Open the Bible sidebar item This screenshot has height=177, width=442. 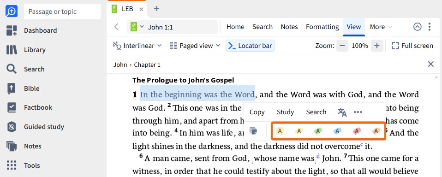(x=23, y=88)
